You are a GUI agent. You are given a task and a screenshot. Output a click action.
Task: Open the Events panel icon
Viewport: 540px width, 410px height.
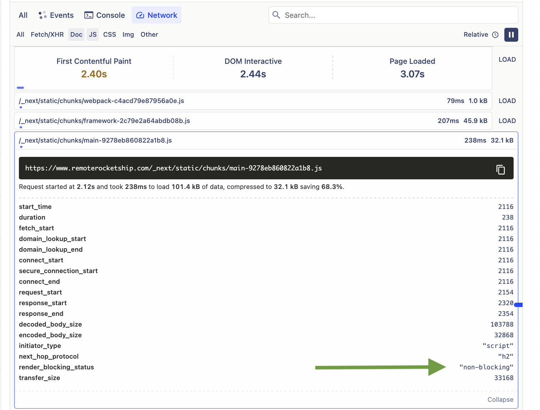42,15
